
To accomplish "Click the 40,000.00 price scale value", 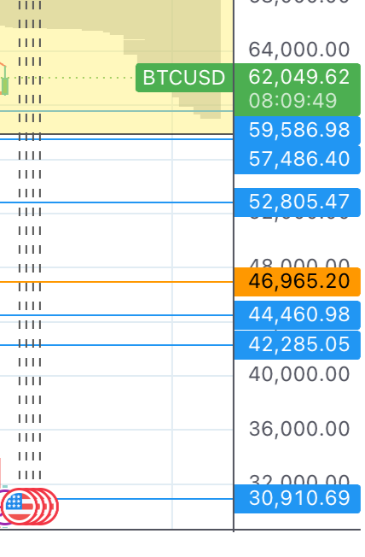I will (299, 374).
